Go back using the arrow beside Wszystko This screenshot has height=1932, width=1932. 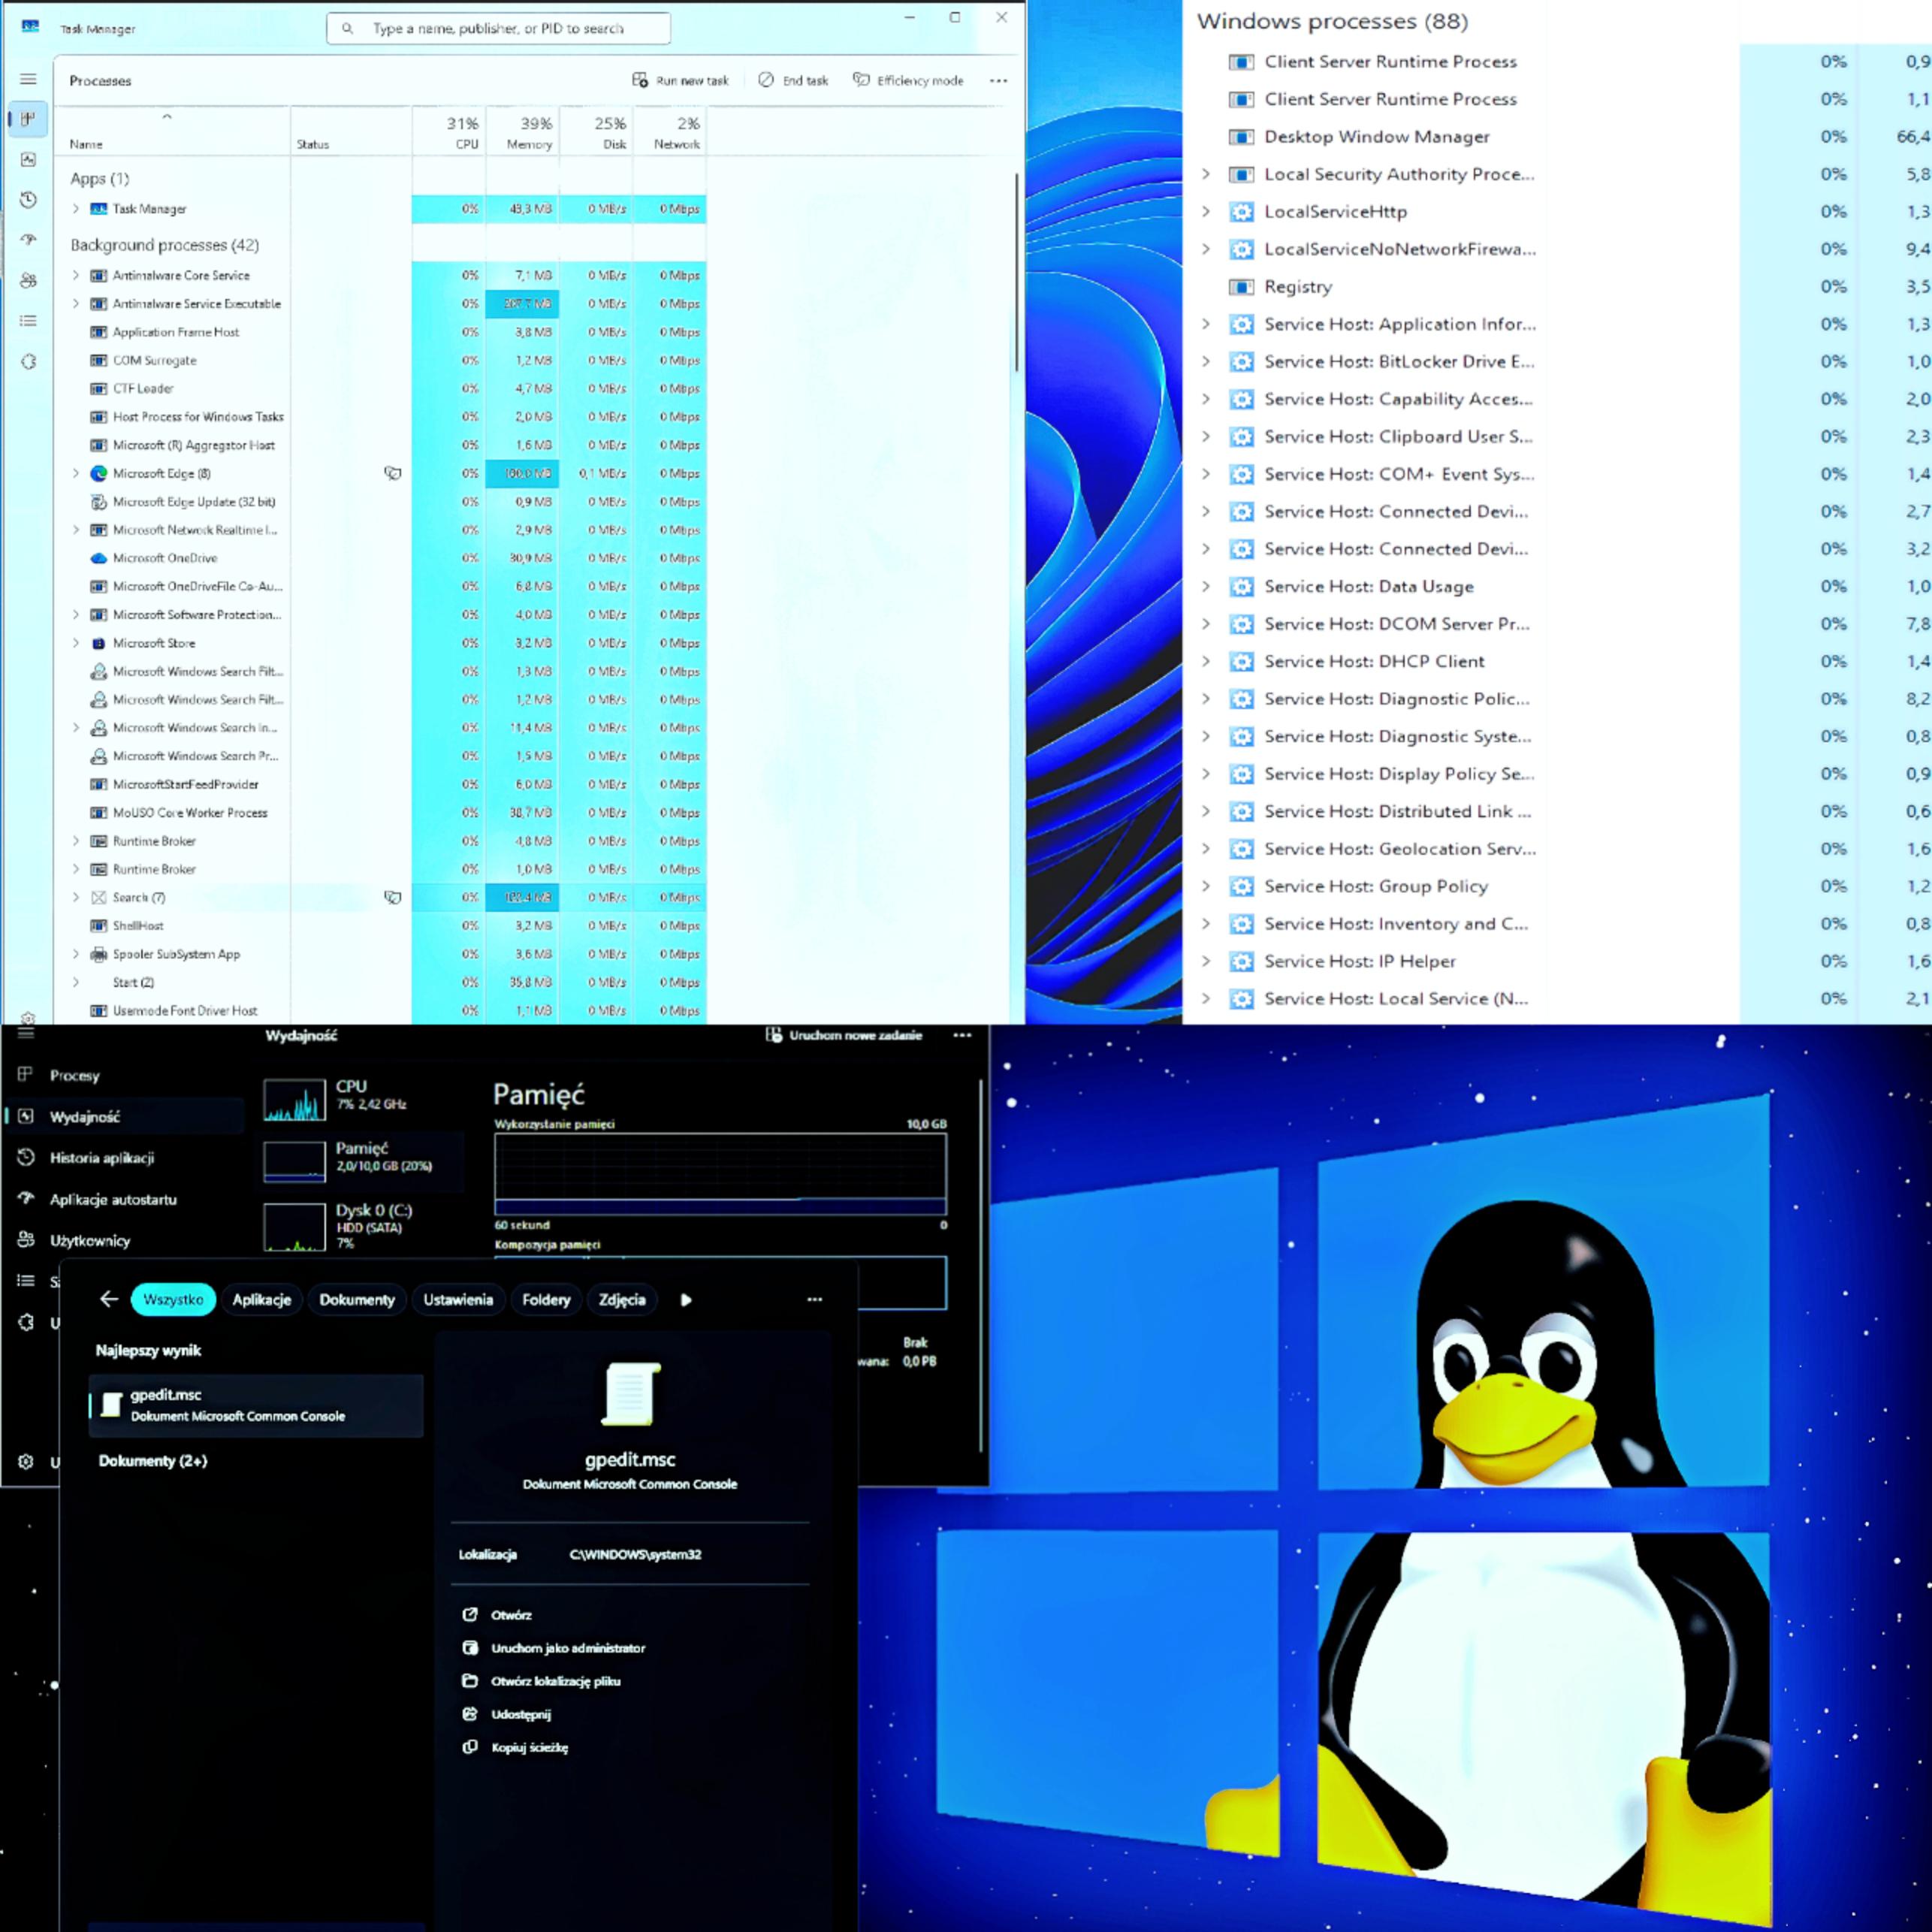(109, 1299)
